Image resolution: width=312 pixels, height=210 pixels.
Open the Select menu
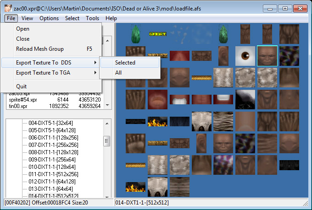pyautogui.click(x=72, y=18)
